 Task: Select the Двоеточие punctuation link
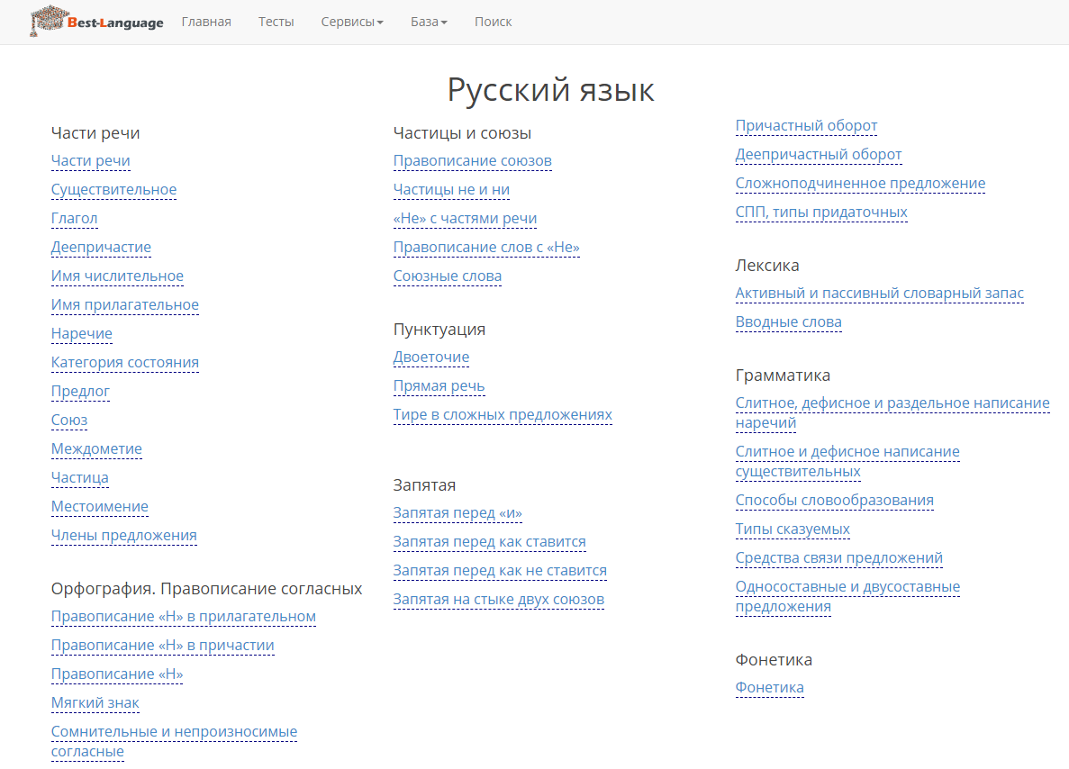click(430, 357)
